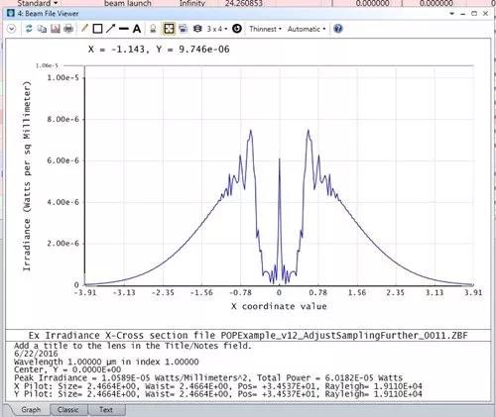Switch to the Text tab
496x417 pixels.
[106, 410]
